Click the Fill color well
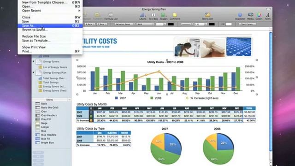 pos(229,24)
